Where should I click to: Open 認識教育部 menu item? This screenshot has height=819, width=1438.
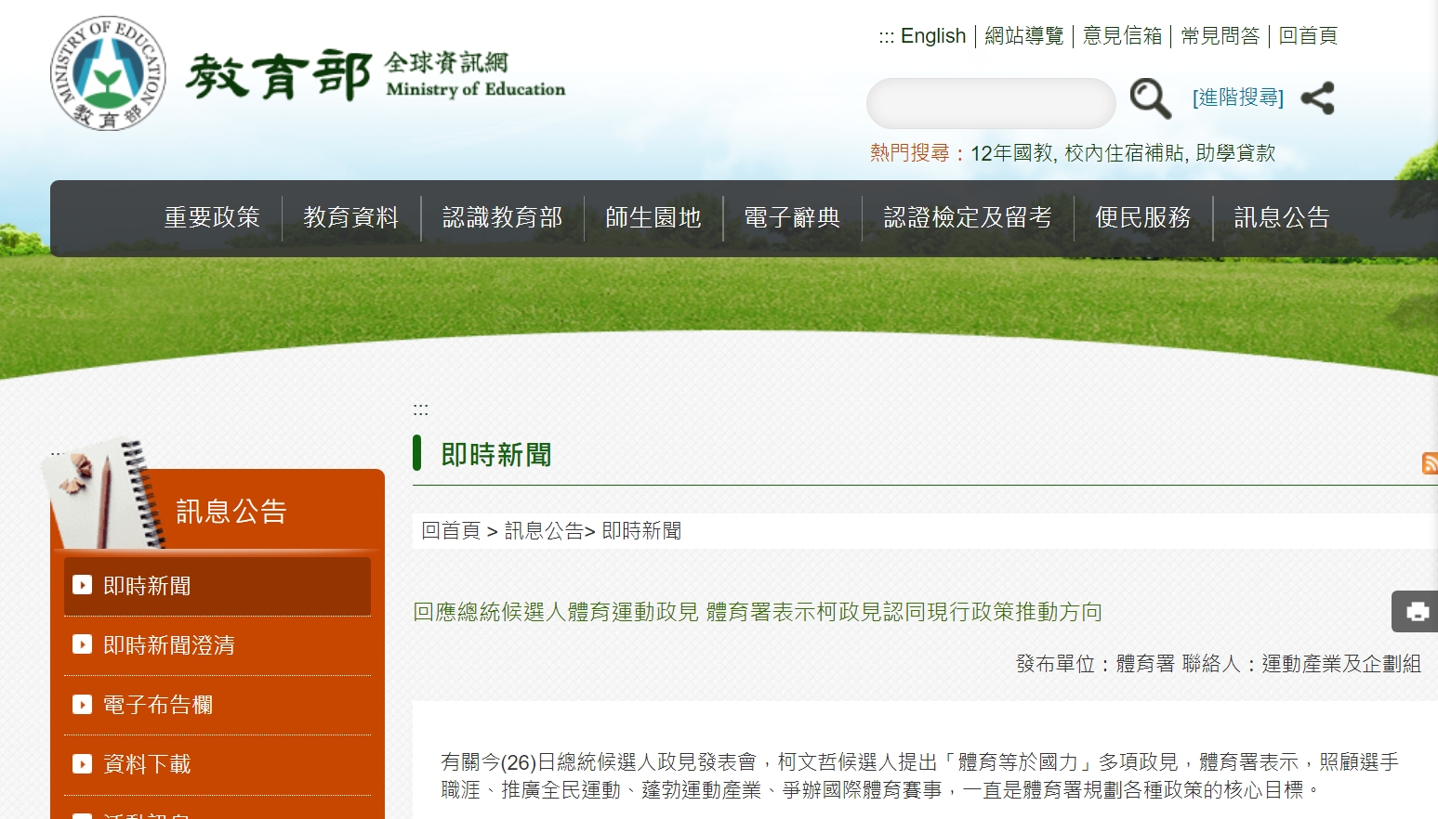coord(502,217)
